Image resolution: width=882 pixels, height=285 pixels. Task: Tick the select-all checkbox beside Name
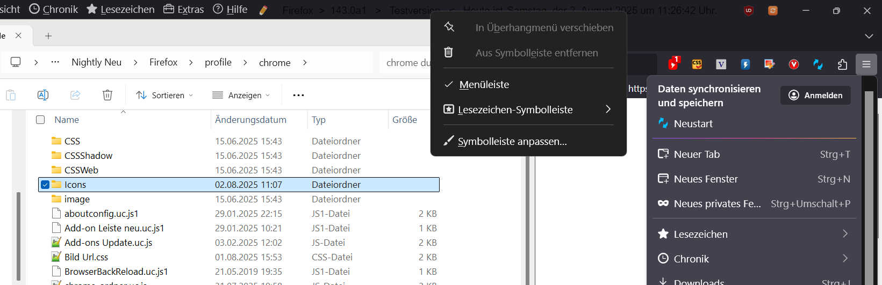pyautogui.click(x=40, y=120)
